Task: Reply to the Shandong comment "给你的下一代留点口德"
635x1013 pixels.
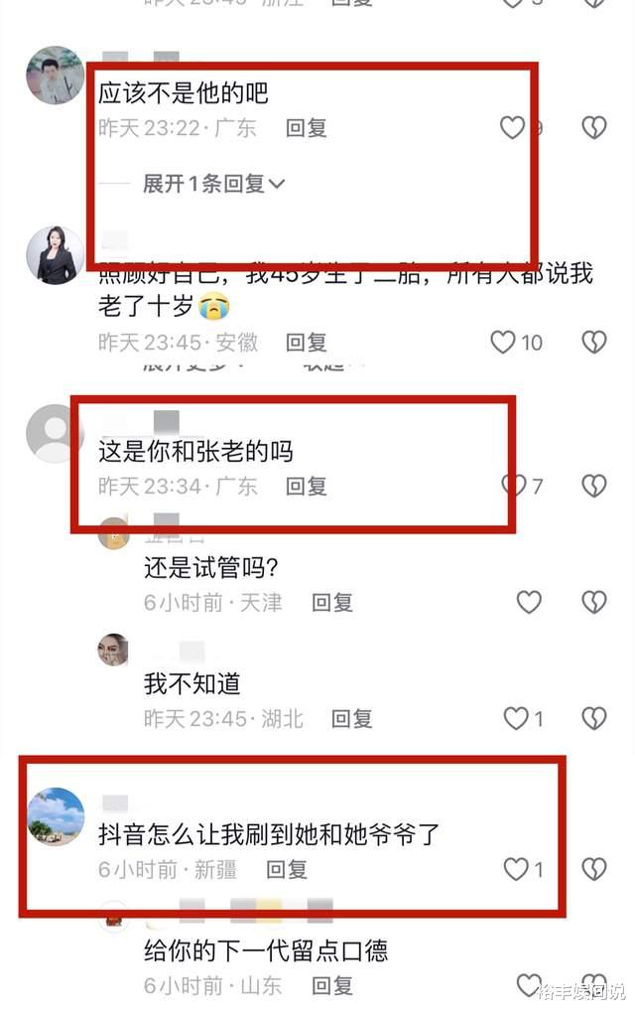Action: [332, 986]
